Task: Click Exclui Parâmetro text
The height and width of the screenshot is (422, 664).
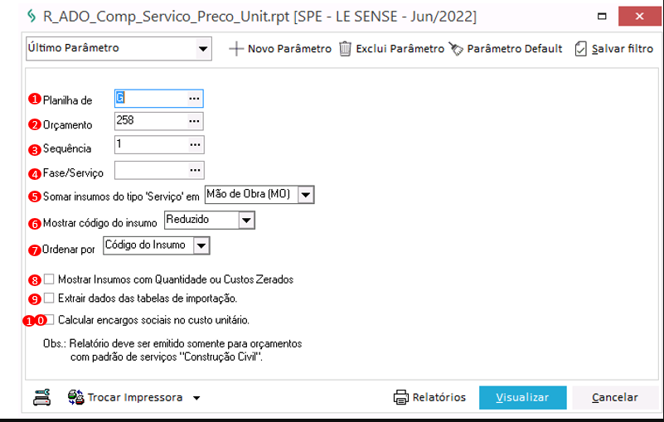Action: tap(400, 49)
